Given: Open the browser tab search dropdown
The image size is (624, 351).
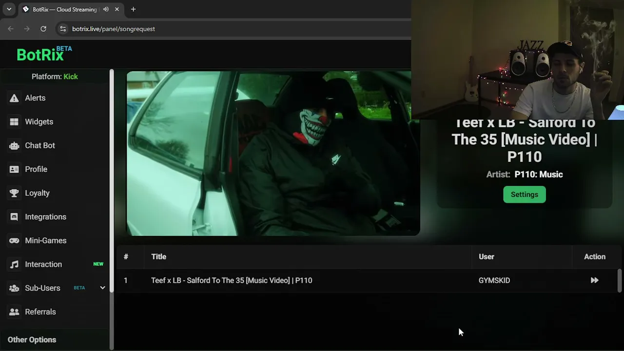Looking at the screenshot, I should 9,9.
